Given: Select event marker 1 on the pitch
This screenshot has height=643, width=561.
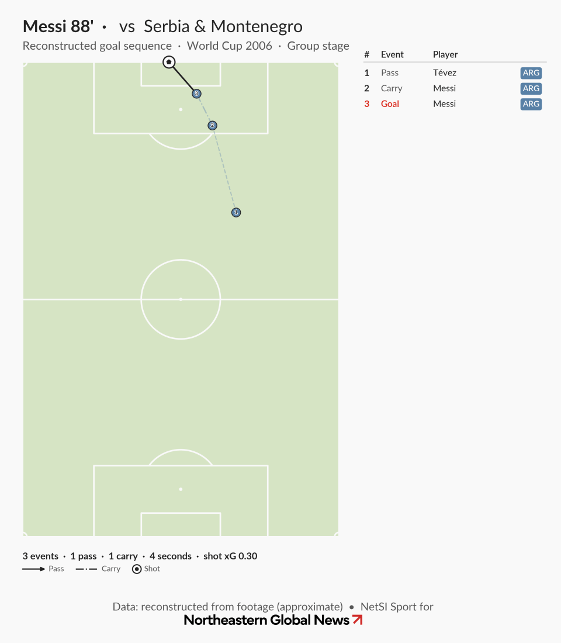Looking at the screenshot, I should [236, 212].
